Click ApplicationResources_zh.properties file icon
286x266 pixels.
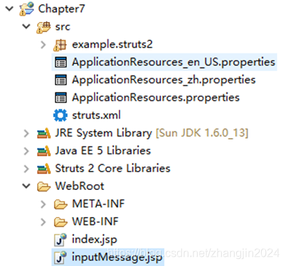tap(60, 80)
